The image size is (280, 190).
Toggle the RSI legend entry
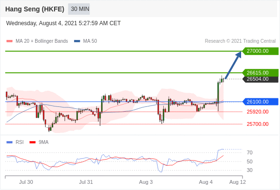[x=19, y=142]
